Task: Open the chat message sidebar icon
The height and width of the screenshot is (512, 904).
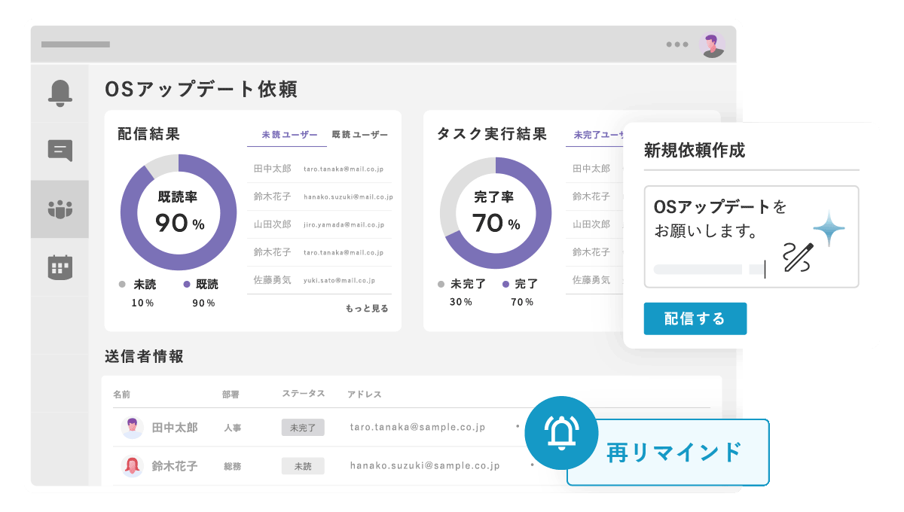Action: [x=60, y=151]
